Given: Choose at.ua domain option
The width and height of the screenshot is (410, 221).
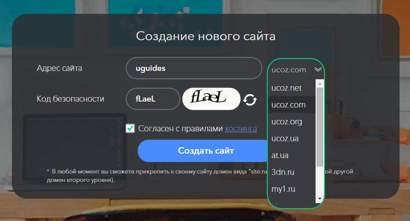Looking at the screenshot, I should click(292, 155).
